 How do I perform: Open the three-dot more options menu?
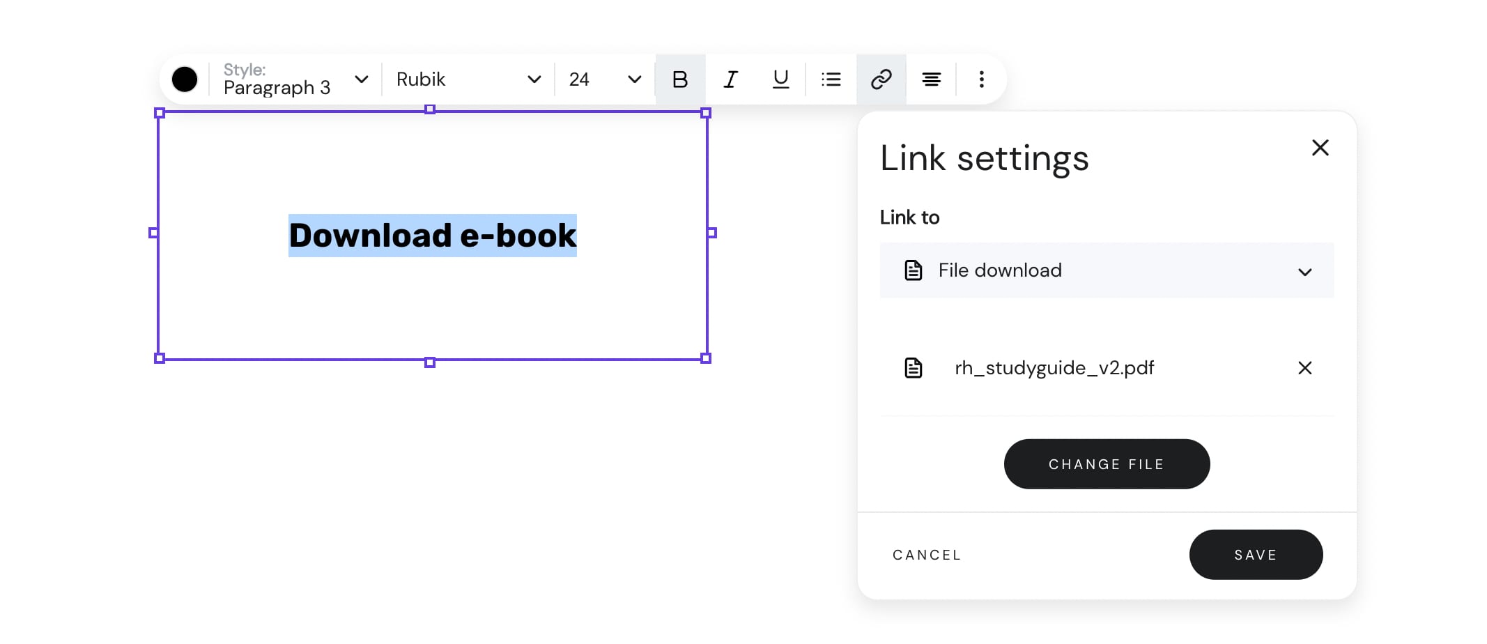(981, 79)
